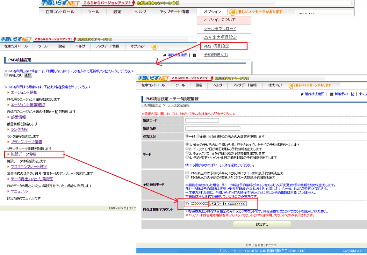Enable dummy reservation on キャンセル checkbox
Viewport: 367px width, 255px height.
click(187, 173)
